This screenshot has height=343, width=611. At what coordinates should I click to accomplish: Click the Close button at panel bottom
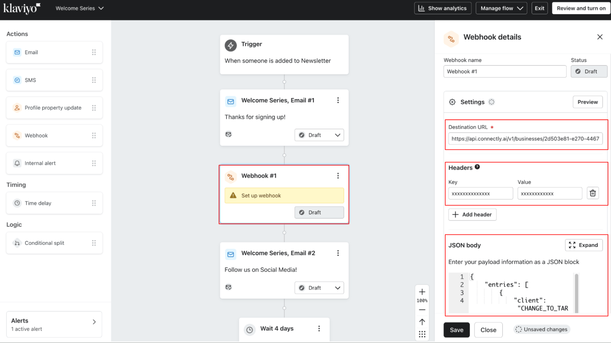point(488,330)
